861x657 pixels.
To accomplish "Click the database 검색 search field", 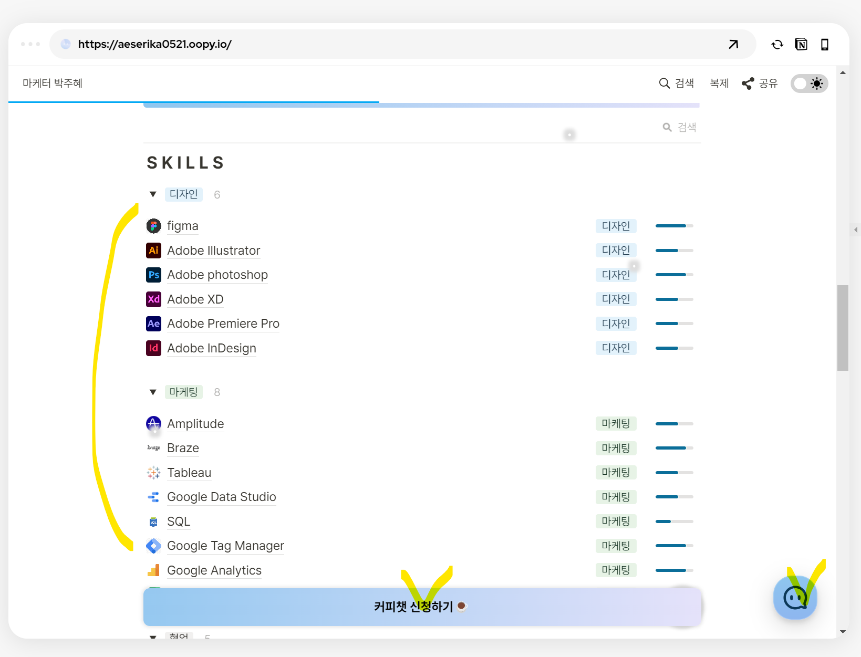I will click(x=680, y=128).
